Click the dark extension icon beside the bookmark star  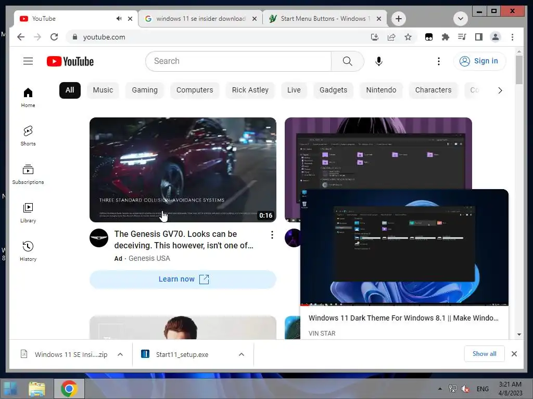(x=429, y=37)
